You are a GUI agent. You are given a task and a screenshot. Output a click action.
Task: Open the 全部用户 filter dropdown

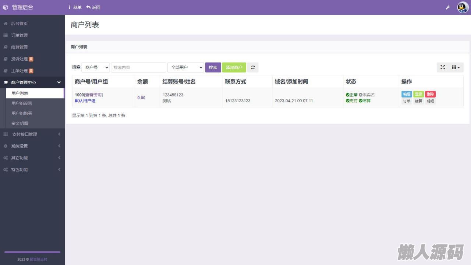(186, 67)
